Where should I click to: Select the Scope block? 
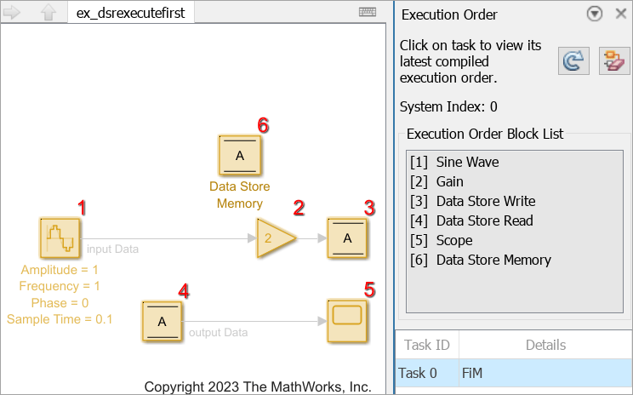[x=347, y=322]
